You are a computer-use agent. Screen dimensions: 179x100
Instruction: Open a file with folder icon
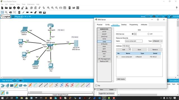(x=6, y=8)
